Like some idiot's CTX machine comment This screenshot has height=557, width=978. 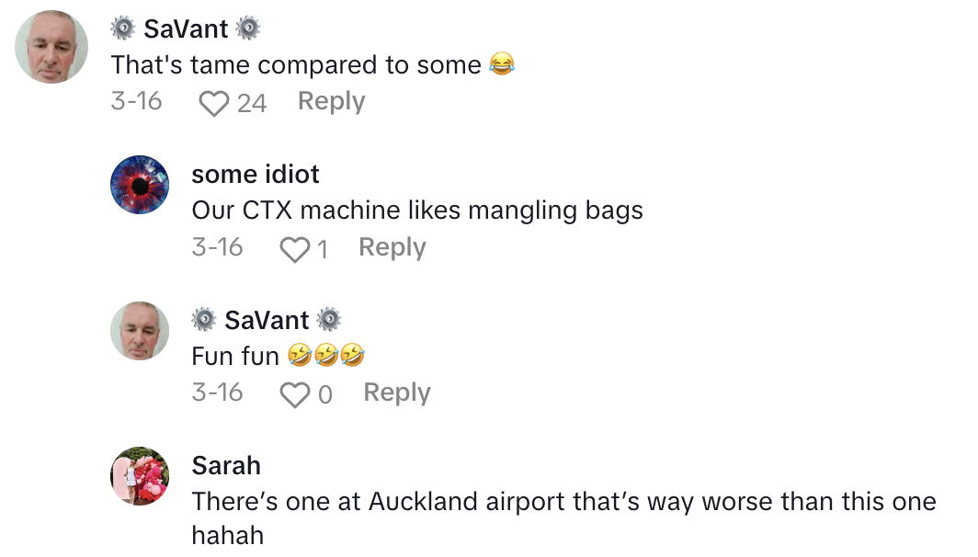[x=294, y=249]
